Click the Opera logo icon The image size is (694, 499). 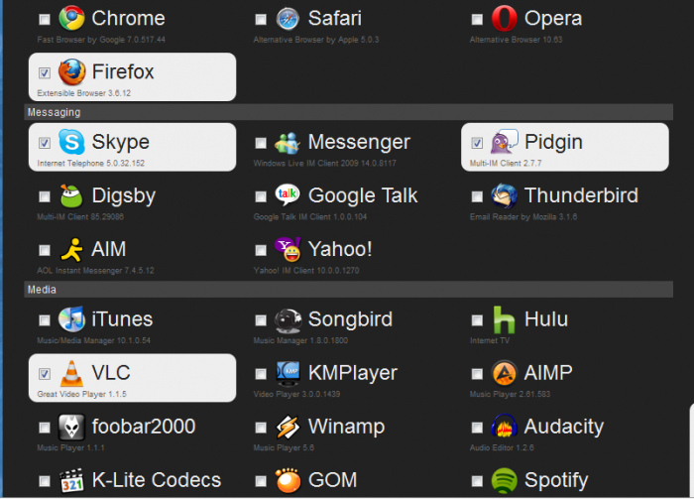pyautogui.click(x=504, y=18)
